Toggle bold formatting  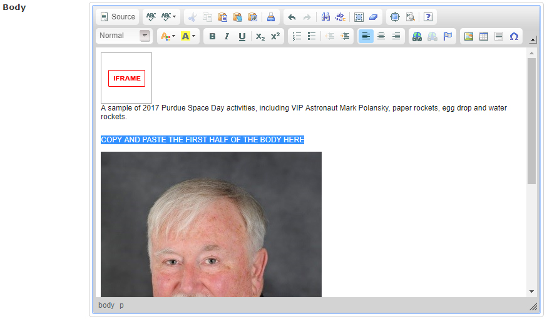click(212, 36)
